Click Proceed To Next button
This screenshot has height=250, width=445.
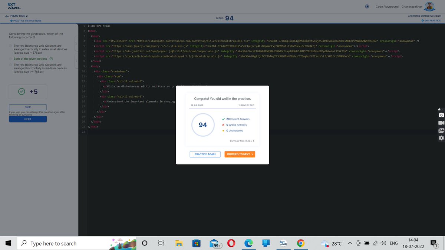point(240,154)
